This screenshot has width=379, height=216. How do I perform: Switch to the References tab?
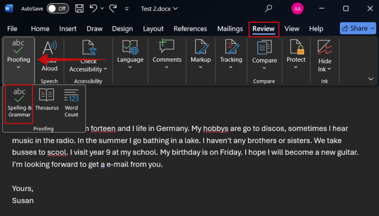[190, 29]
